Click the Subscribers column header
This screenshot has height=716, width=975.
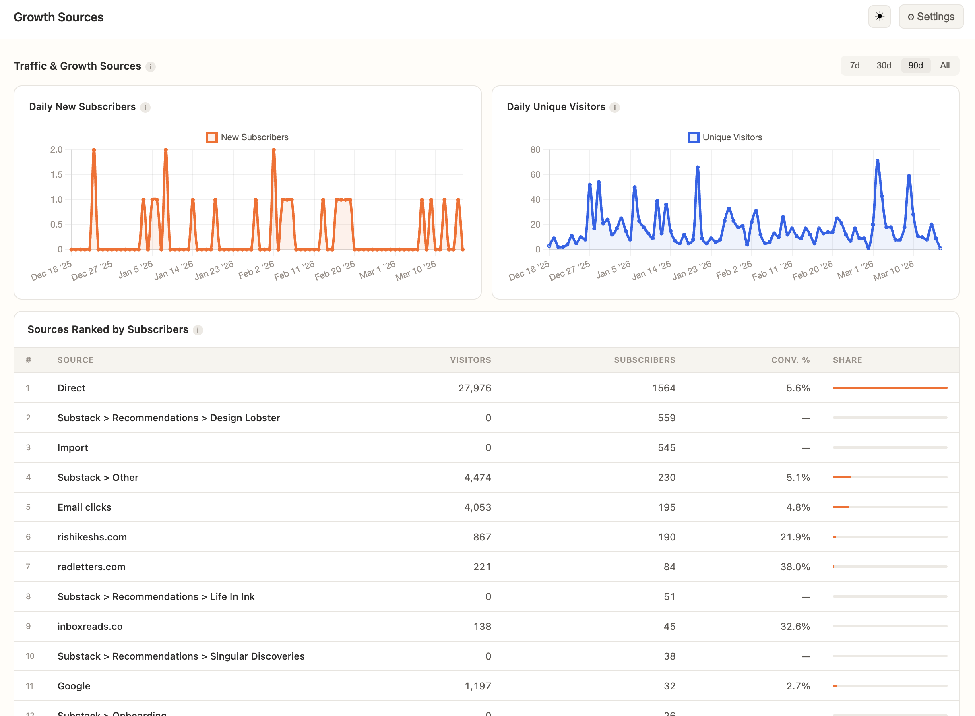[x=644, y=360]
